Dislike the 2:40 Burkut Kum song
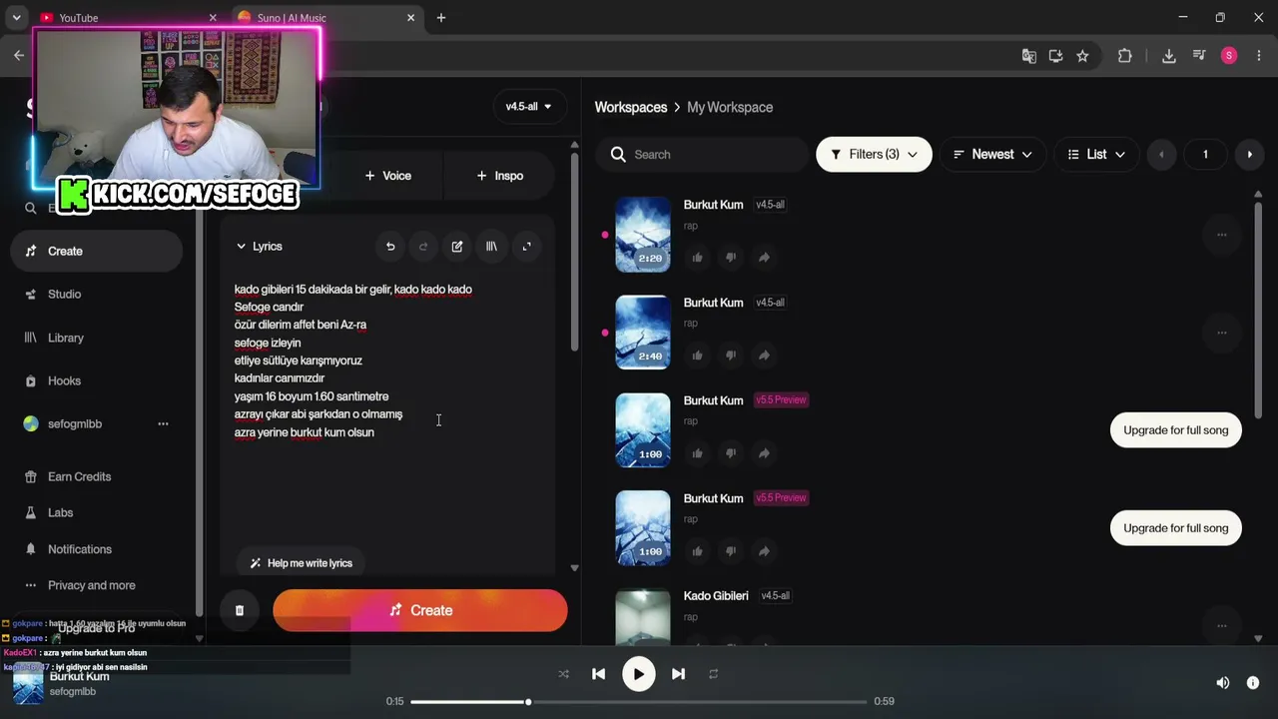 point(731,356)
